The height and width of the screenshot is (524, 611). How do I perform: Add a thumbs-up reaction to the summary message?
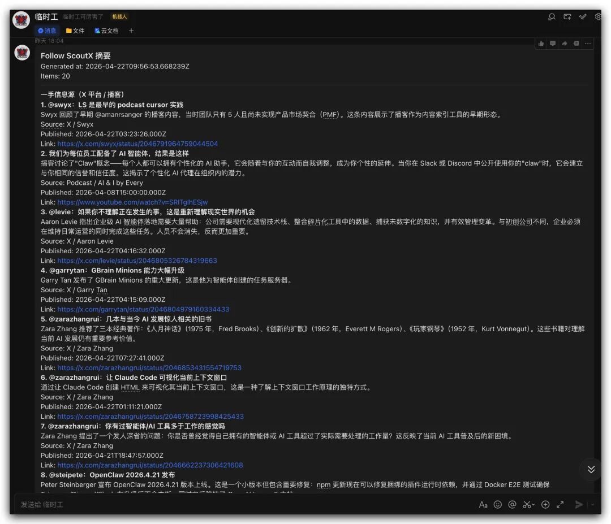[541, 43]
